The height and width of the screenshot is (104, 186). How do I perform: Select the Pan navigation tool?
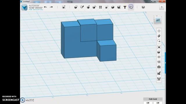(x=159, y=31)
